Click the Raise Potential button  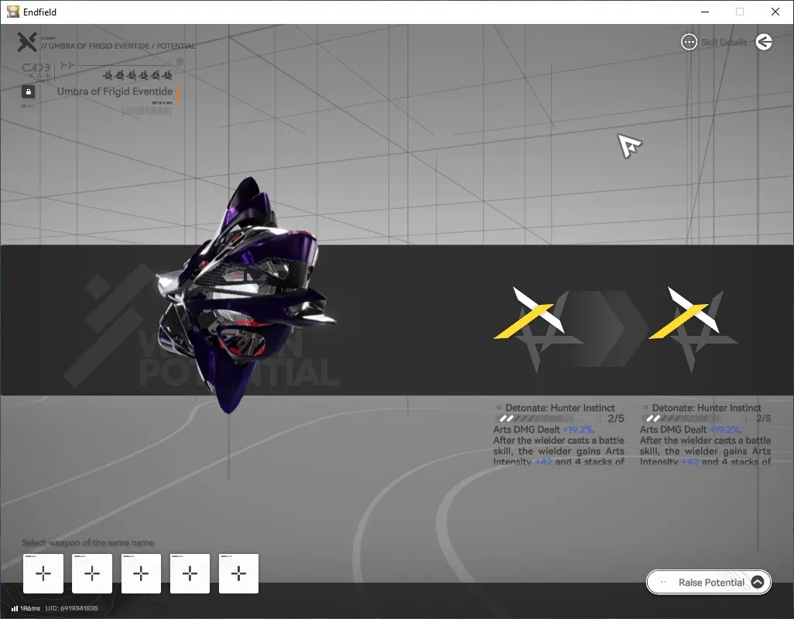point(708,583)
